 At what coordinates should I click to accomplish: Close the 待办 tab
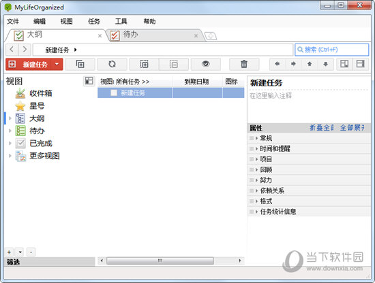pyautogui.click(x=196, y=36)
